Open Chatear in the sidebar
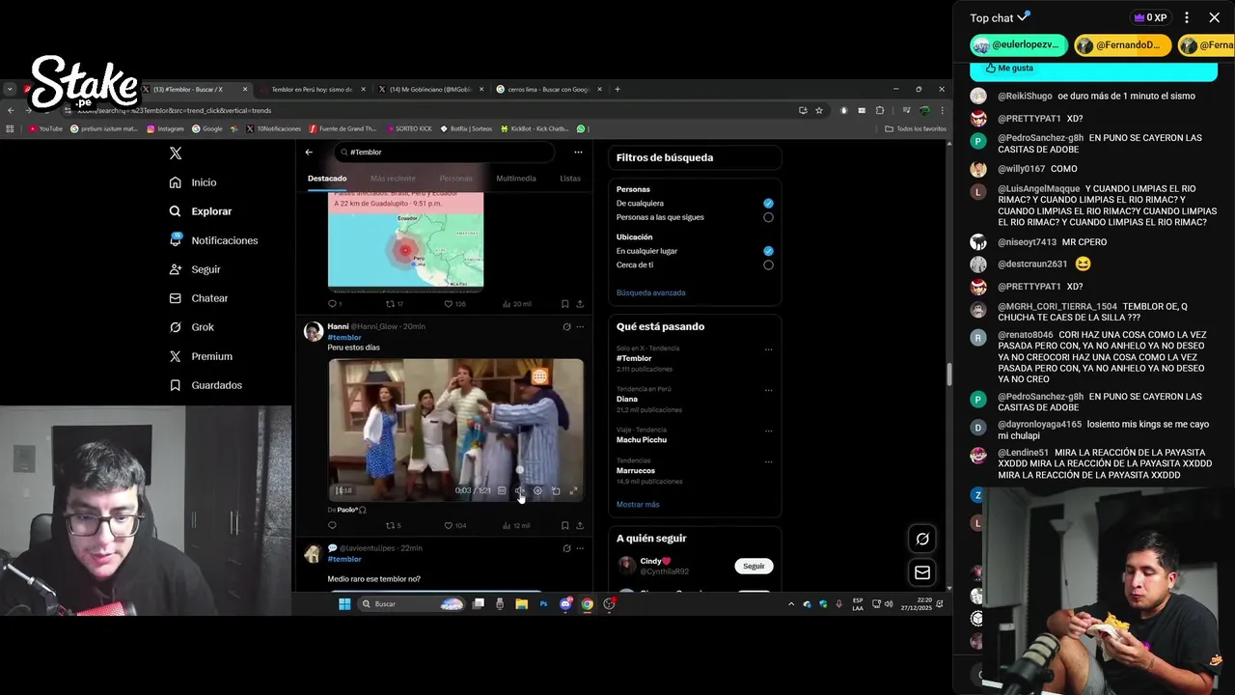 199,298
